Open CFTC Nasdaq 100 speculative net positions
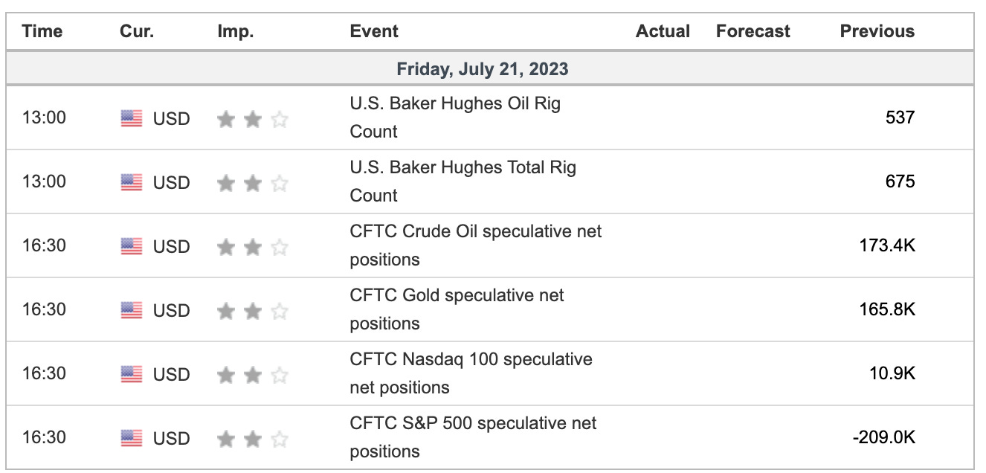986x473 pixels. 471,373
